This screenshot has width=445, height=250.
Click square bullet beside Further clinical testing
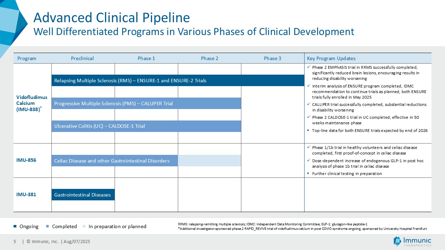(309, 174)
